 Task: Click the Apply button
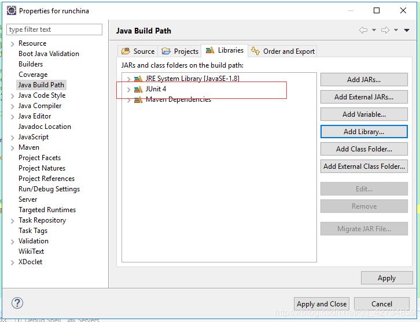(x=387, y=278)
